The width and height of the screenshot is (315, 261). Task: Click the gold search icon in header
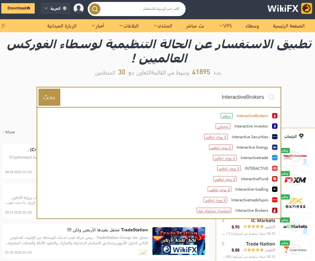click(95, 9)
